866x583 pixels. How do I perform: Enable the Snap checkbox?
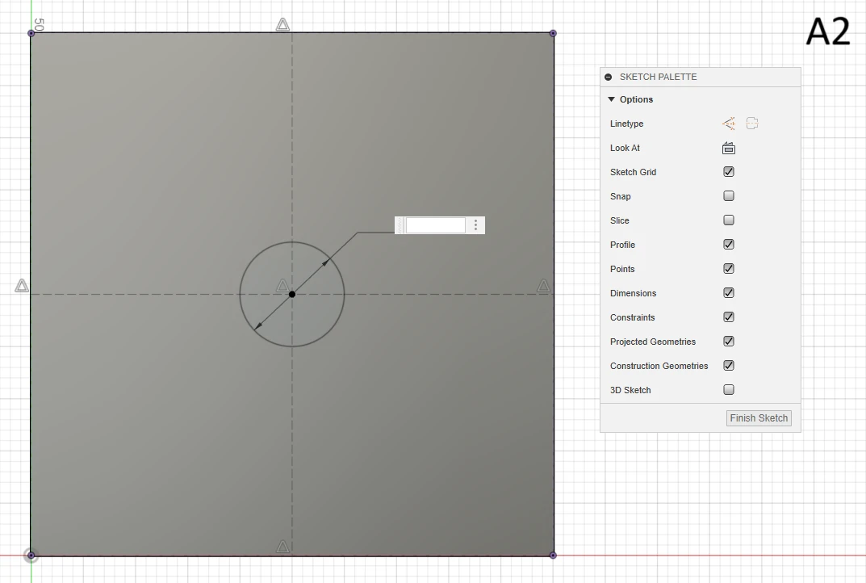coord(729,196)
